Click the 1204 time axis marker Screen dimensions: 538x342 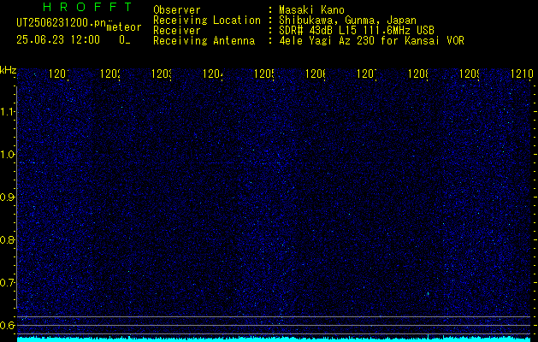pyautogui.click(x=213, y=74)
